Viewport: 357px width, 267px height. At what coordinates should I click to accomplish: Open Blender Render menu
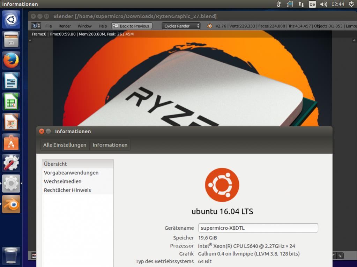tap(65, 26)
